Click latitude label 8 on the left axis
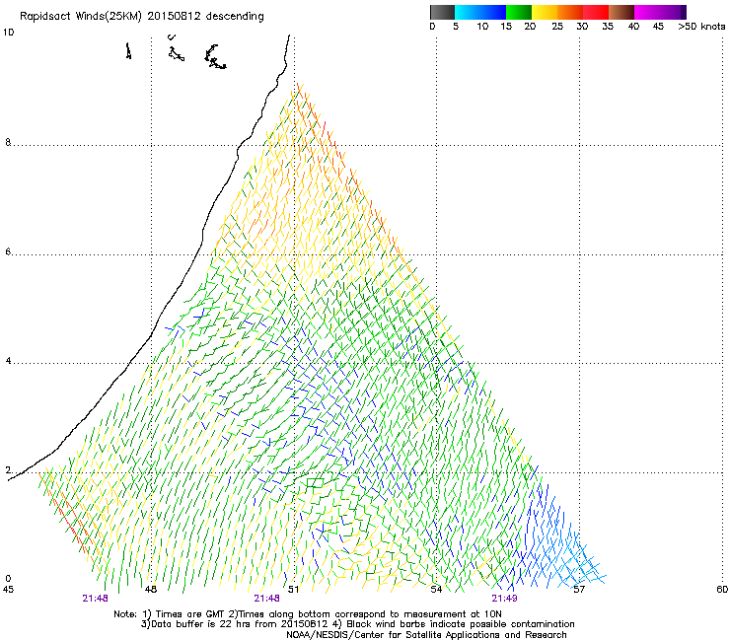Image resolution: width=730 pixels, height=641 pixels. pos(8,142)
